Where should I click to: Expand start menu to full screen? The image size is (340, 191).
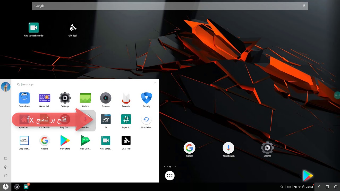pos(155,83)
